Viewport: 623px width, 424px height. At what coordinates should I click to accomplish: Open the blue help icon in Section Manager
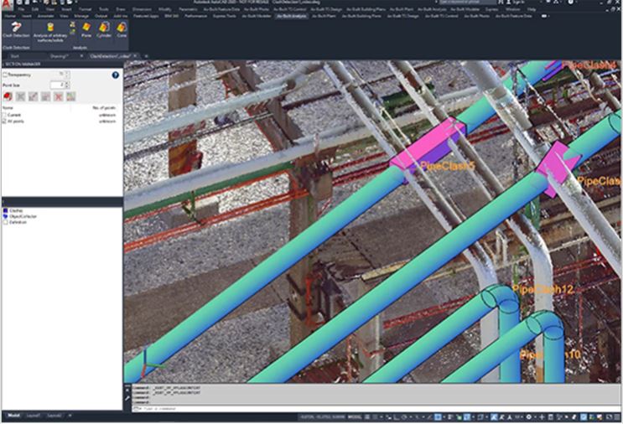115,75
